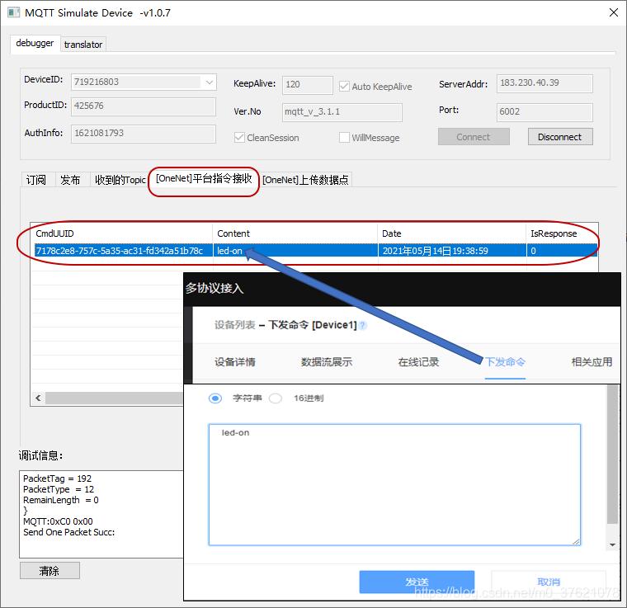The height and width of the screenshot is (608, 627).
Task: Click the Date column header
Action: tap(452, 233)
